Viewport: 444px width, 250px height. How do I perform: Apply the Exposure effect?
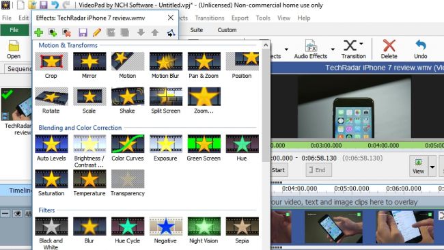click(166, 148)
